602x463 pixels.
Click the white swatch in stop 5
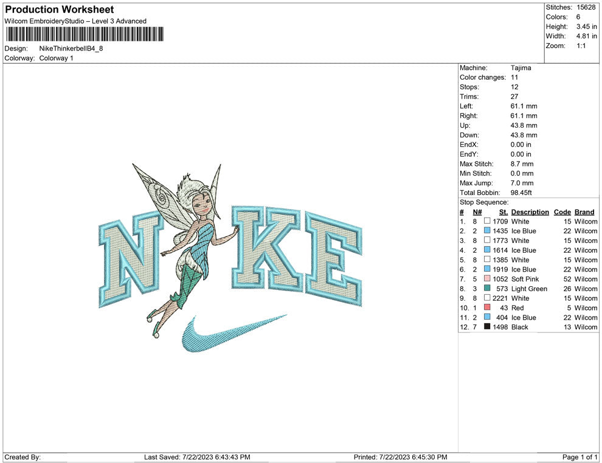point(487,259)
